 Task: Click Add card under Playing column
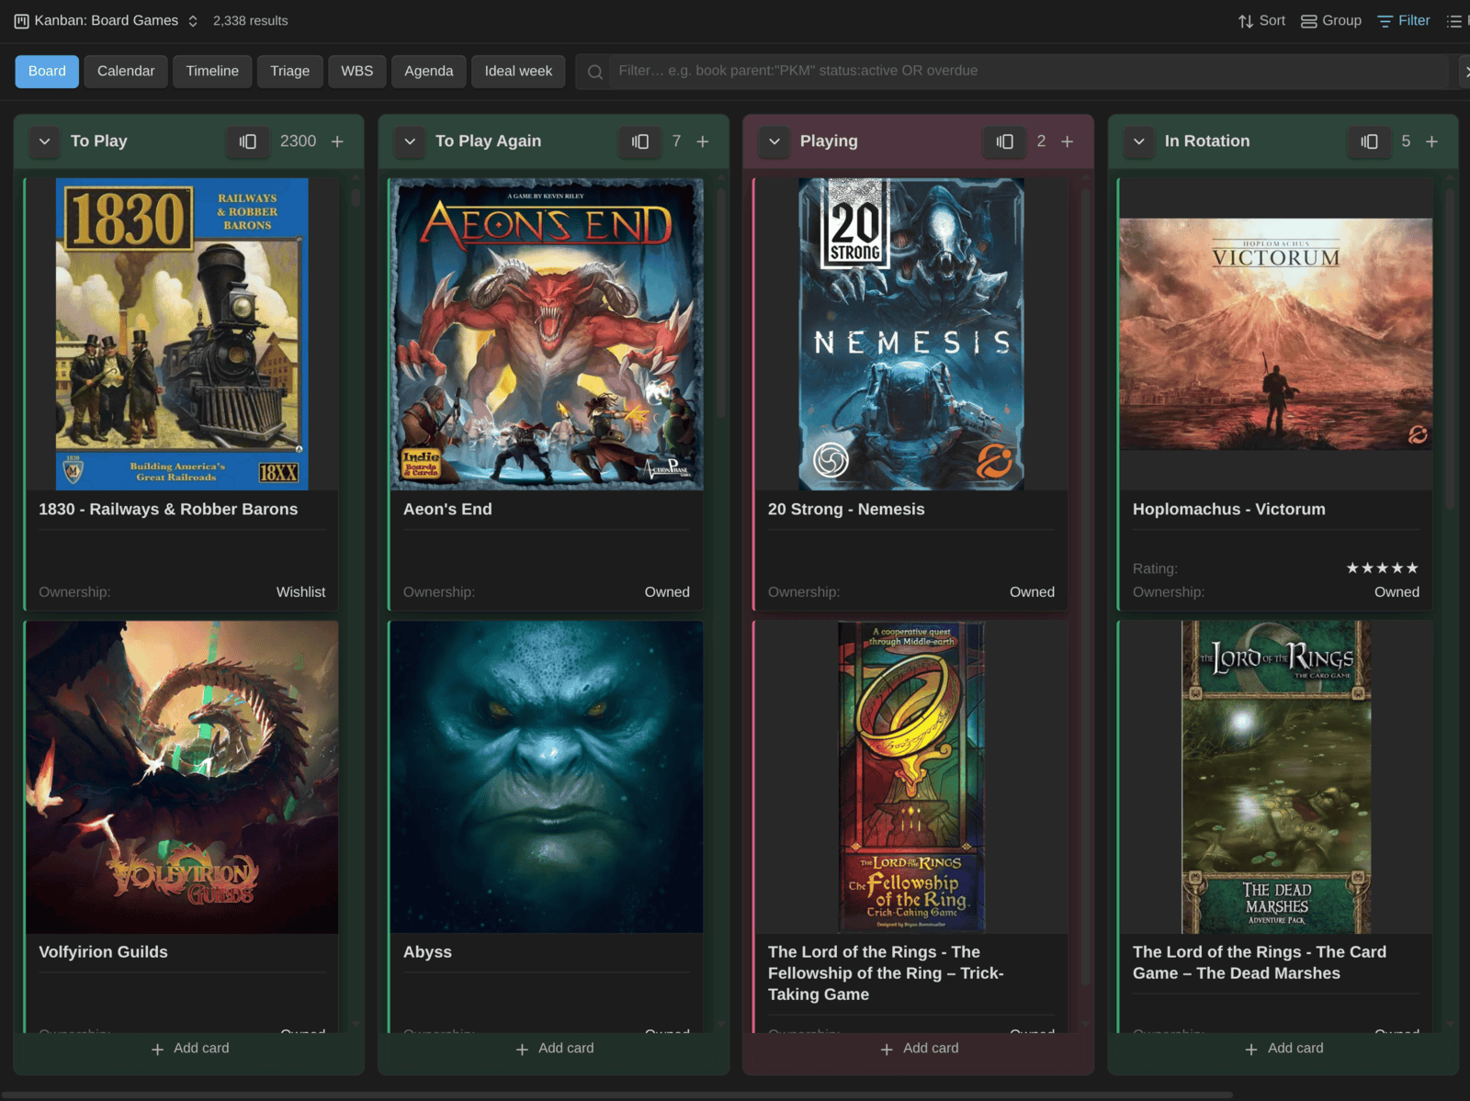tap(920, 1049)
